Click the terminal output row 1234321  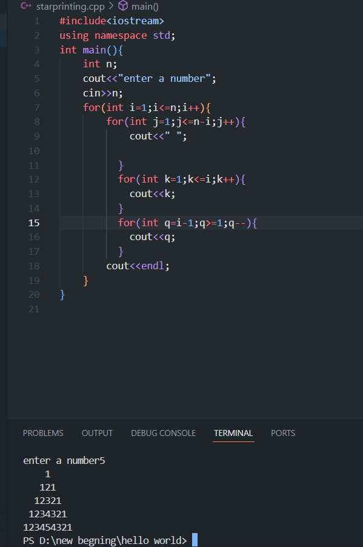[47, 514]
